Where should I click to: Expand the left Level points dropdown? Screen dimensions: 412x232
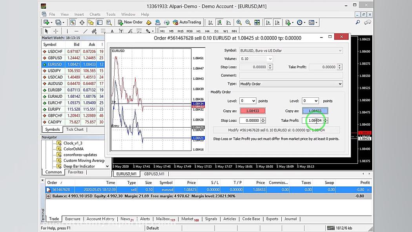pos(248,101)
